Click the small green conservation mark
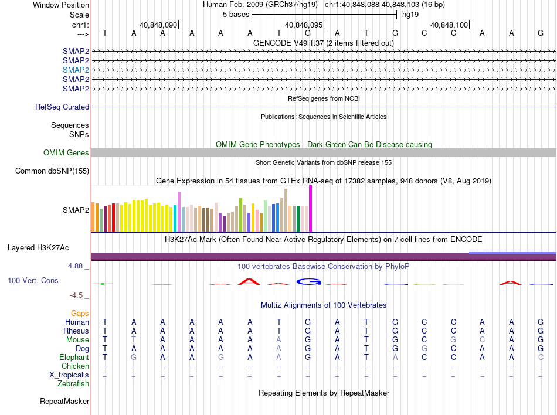The width and height of the screenshot is (557, 415). (x=103, y=284)
